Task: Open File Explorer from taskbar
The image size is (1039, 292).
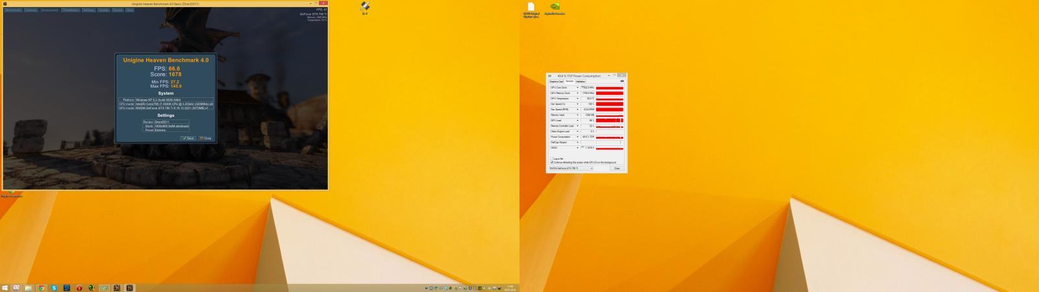Action: [x=28, y=288]
